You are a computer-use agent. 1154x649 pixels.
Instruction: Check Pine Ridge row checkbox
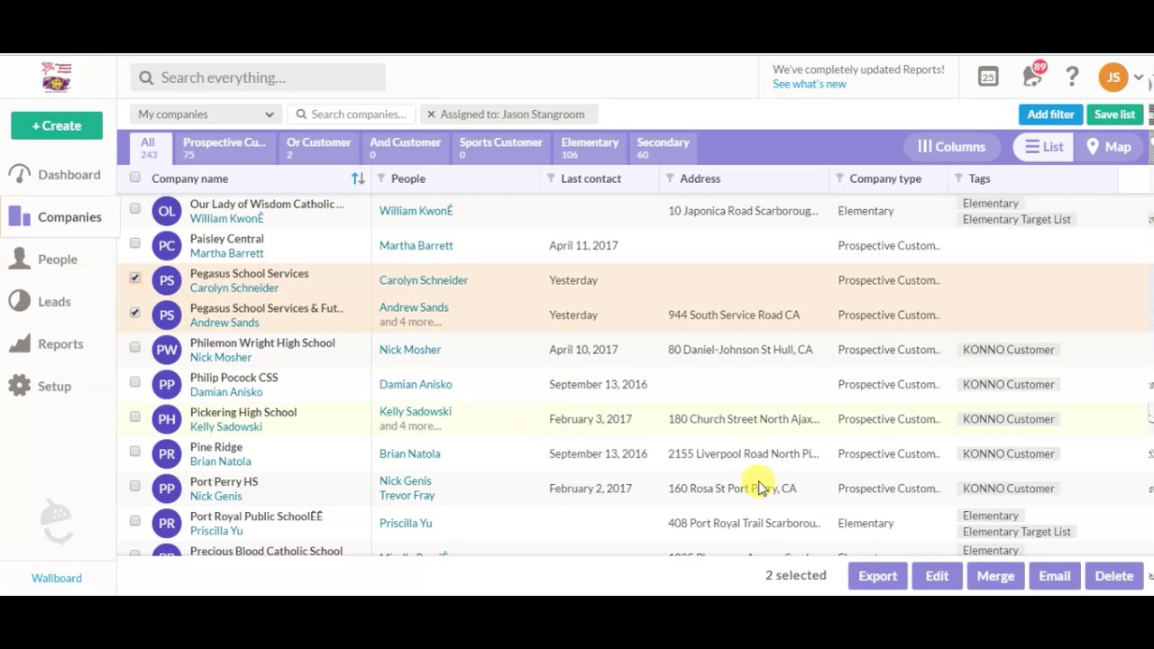(135, 451)
